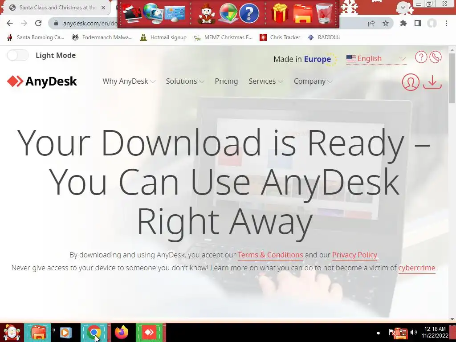Click the scrollbar up arrow
Screen dimensions: 456x342
point(452,50)
